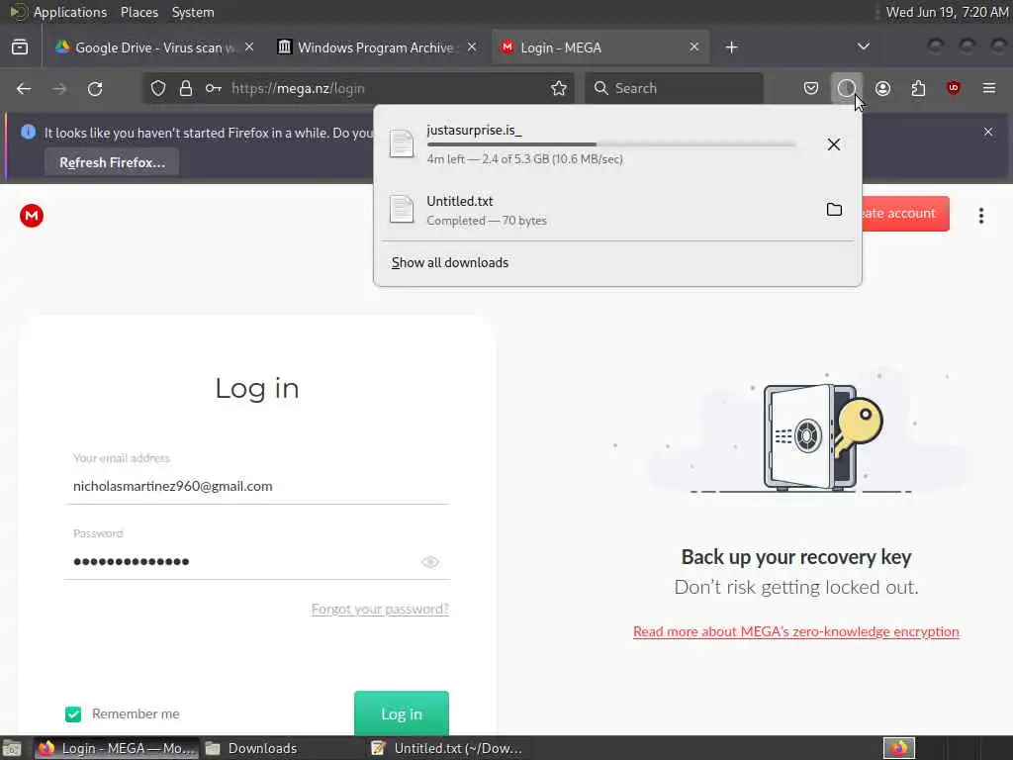Open the Save to Pocket icon
The height and width of the screenshot is (760, 1013).
pos(811,88)
